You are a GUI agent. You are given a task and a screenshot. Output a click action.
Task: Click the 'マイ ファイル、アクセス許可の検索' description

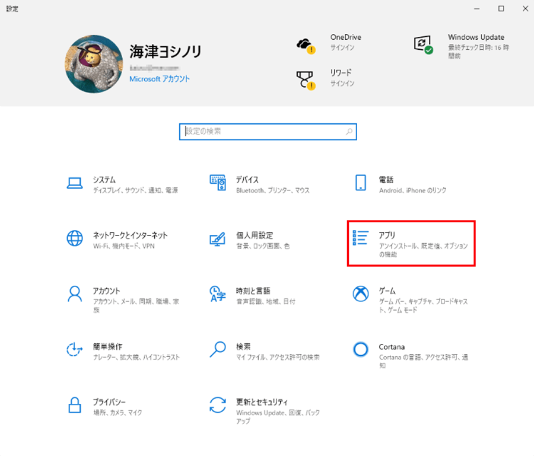point(278,357)
